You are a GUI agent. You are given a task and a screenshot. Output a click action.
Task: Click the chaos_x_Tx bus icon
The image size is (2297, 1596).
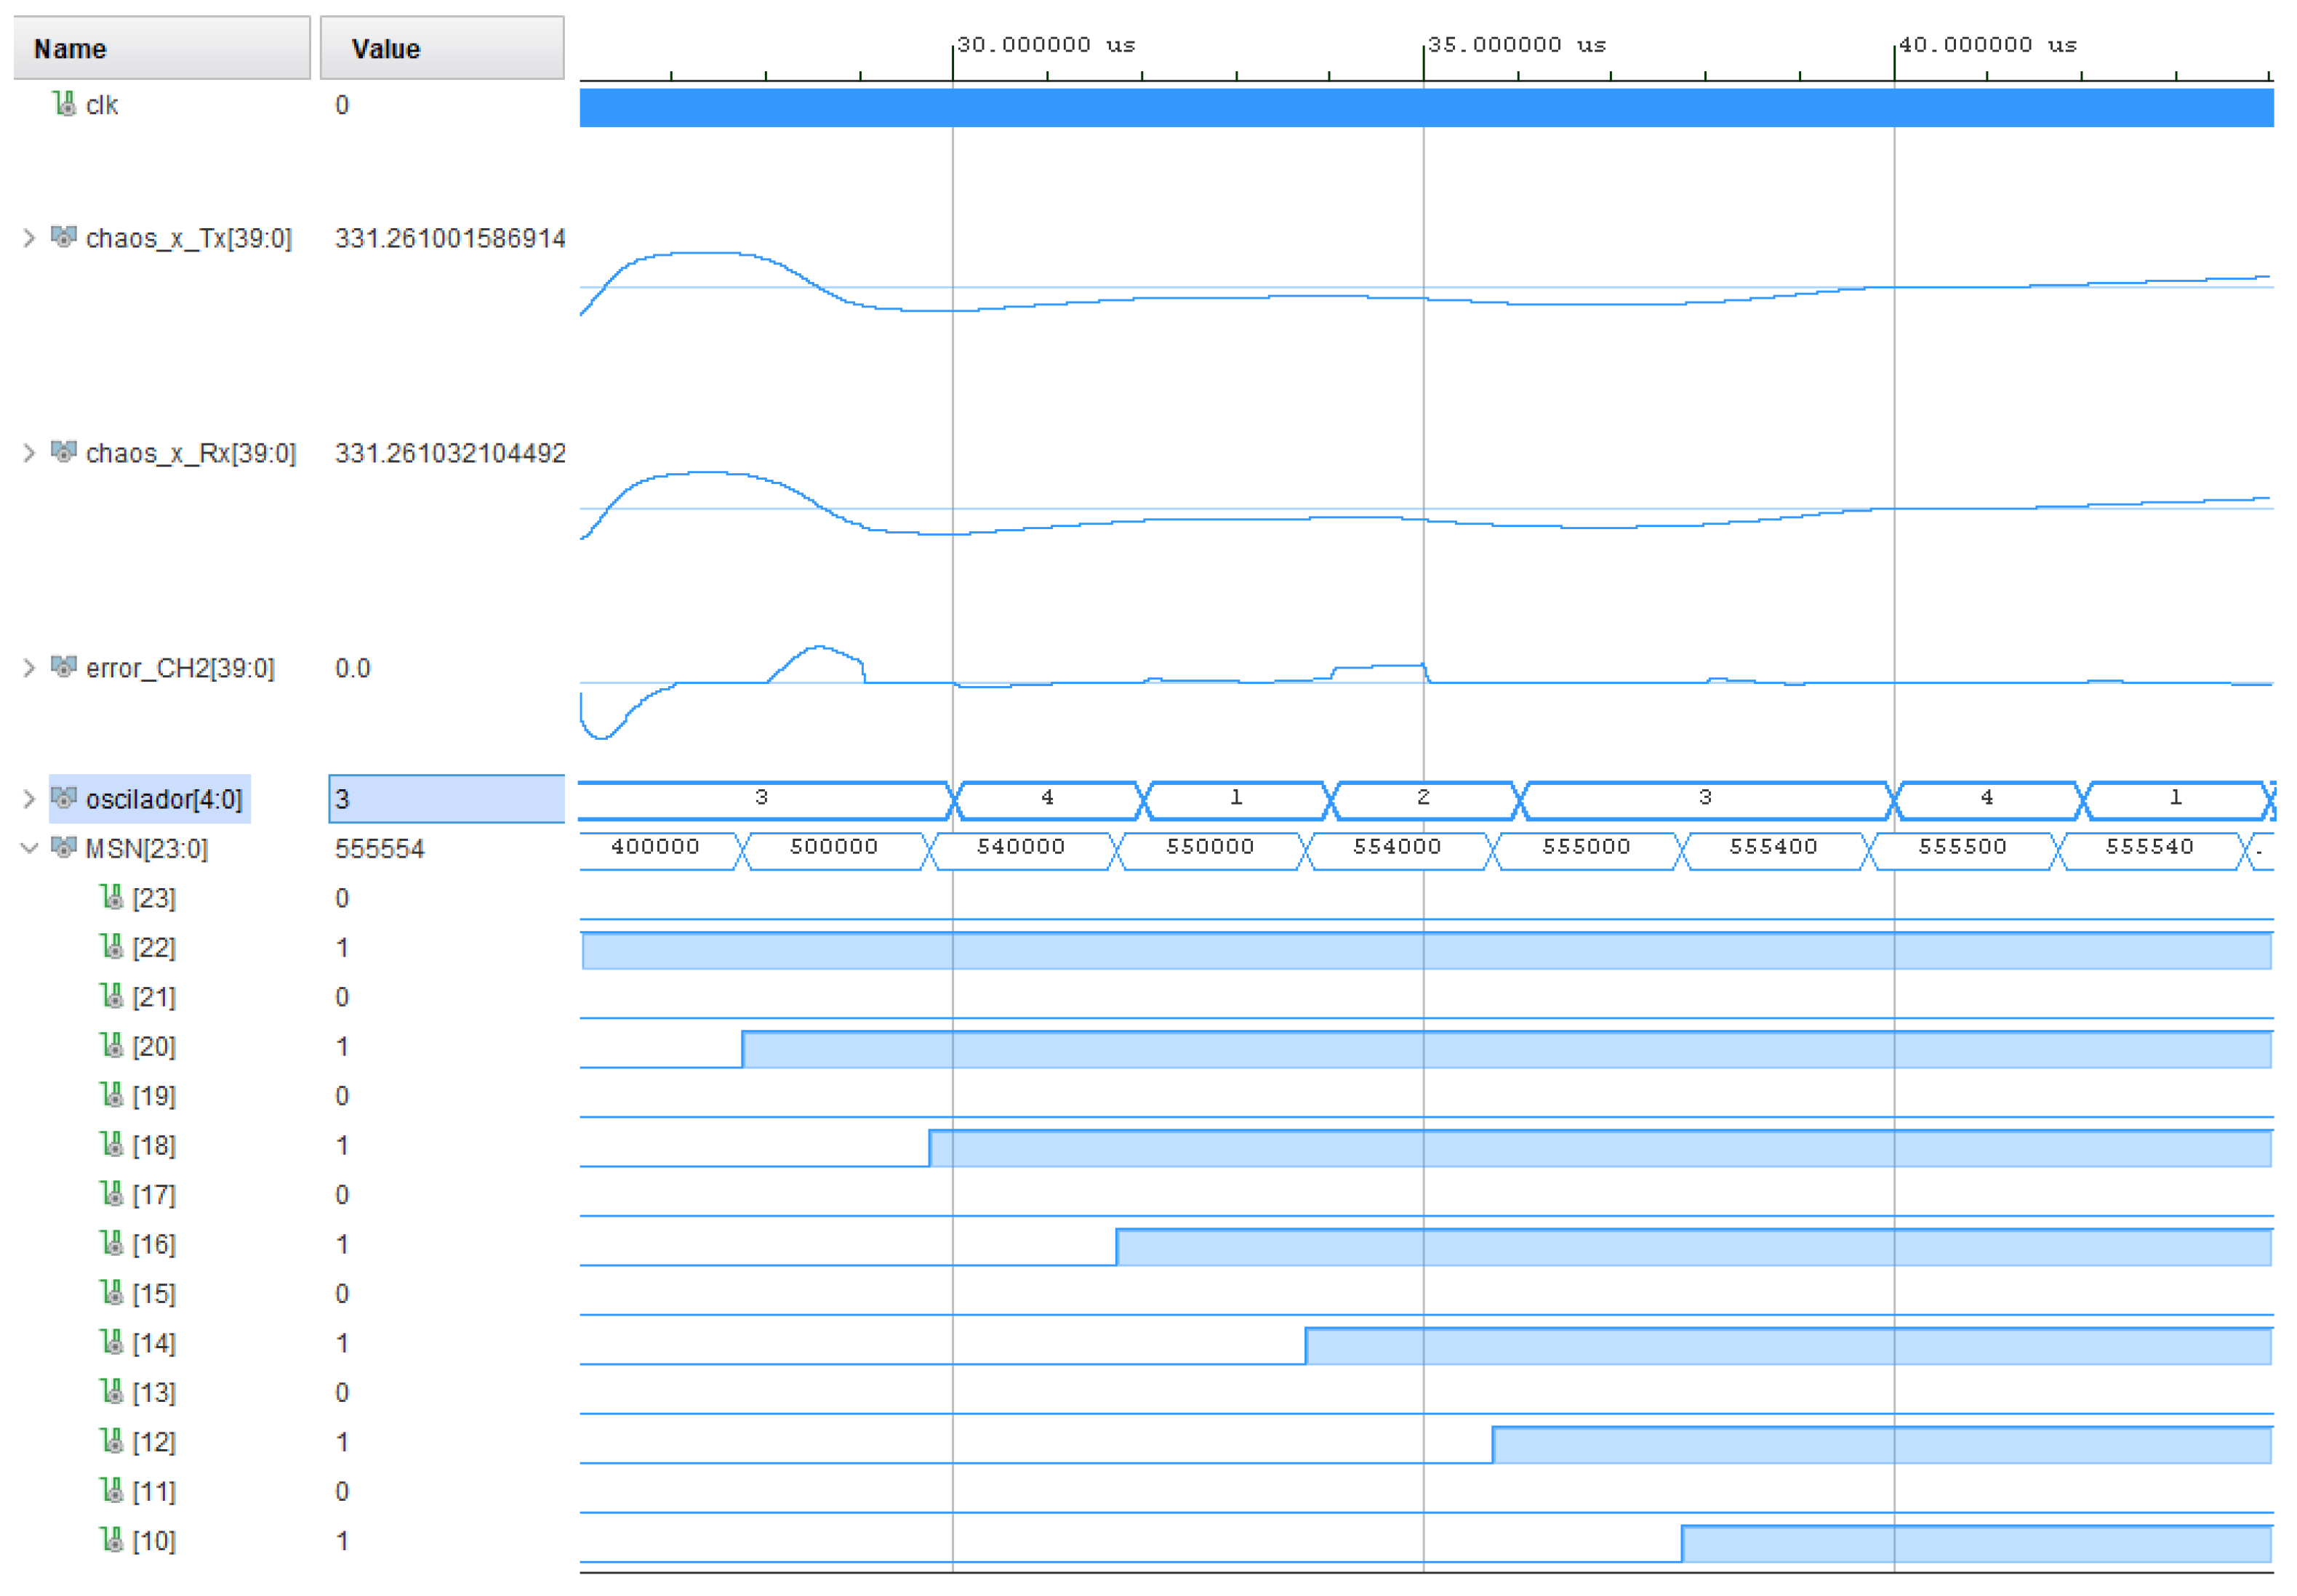(64, 237)
